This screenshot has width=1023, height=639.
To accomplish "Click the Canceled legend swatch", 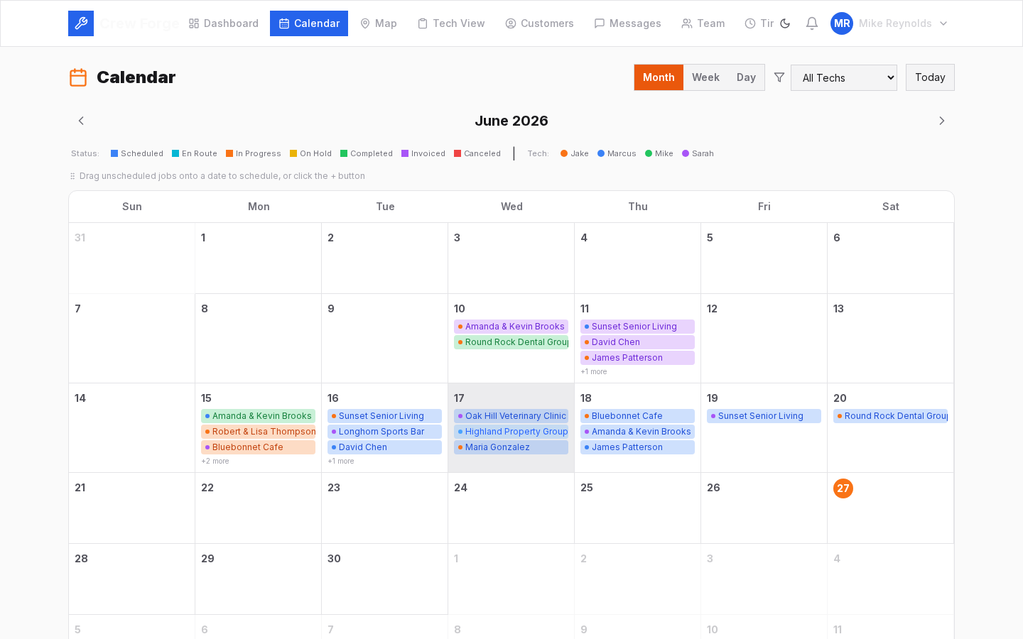I will [458, 153].
